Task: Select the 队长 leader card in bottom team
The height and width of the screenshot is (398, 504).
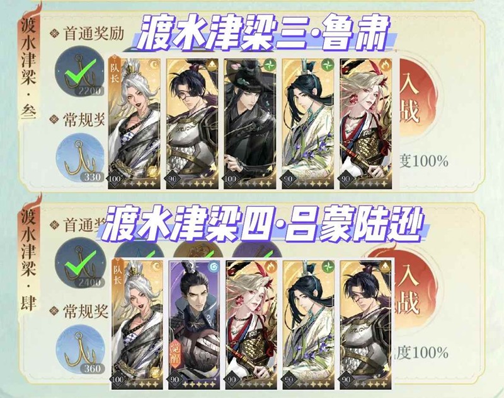Action: pyautogui.click(x=137, y=324)
